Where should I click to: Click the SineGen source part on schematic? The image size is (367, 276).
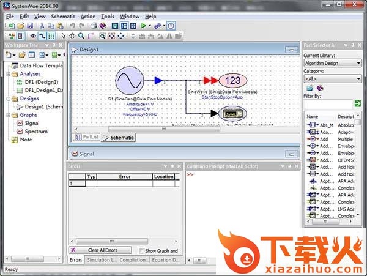tap(130, 80)
